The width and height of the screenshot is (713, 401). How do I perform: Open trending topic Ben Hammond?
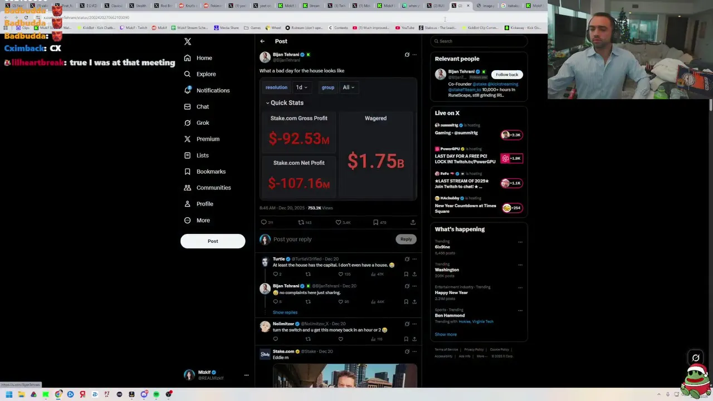pos(450,315)
